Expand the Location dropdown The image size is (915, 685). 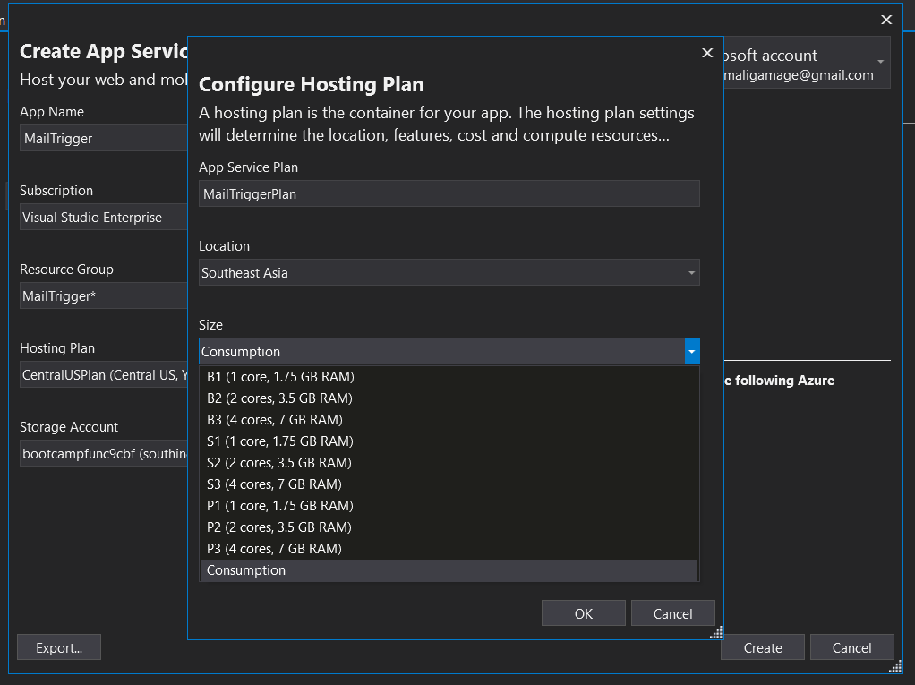pyautogui.click(x=692, y=273)
